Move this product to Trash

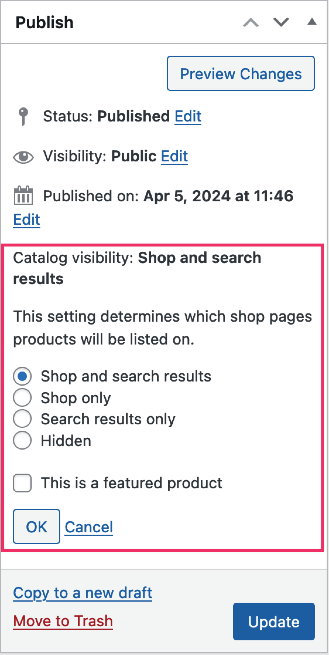click(x=63, y=620)
